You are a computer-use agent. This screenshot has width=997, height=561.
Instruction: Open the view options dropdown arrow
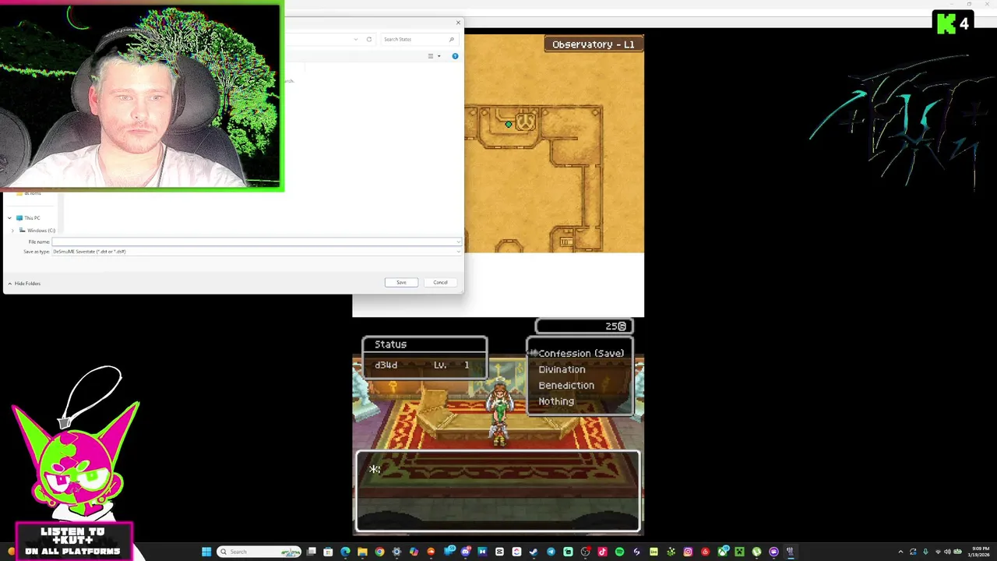click(439, 56)
